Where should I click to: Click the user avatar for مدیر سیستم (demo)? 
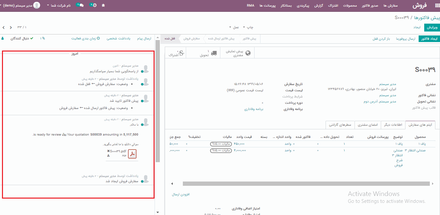[x=37, y=6]
